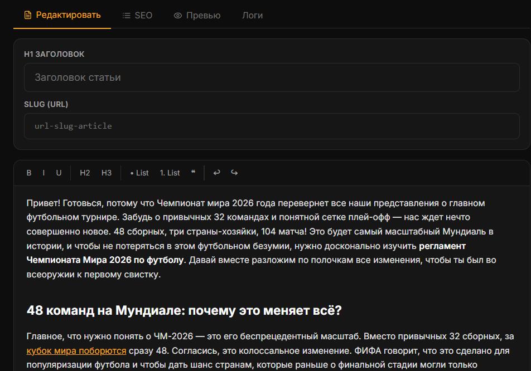
Task: Click the SLUG (URL) label
Action: point(46,104)
